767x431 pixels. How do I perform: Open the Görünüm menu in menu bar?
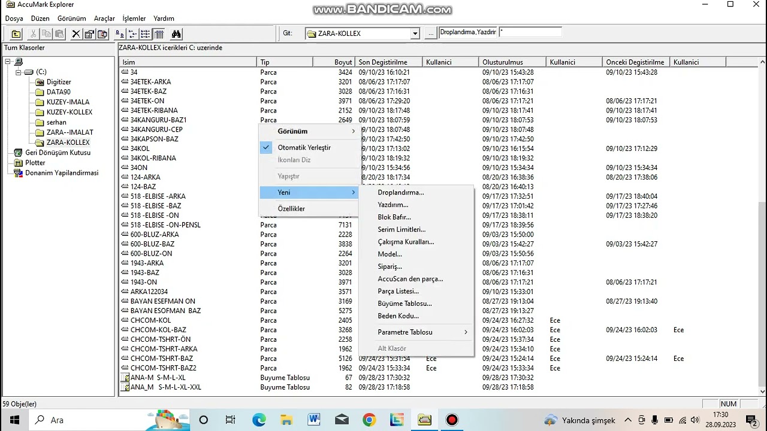click(x=72, y=19)
